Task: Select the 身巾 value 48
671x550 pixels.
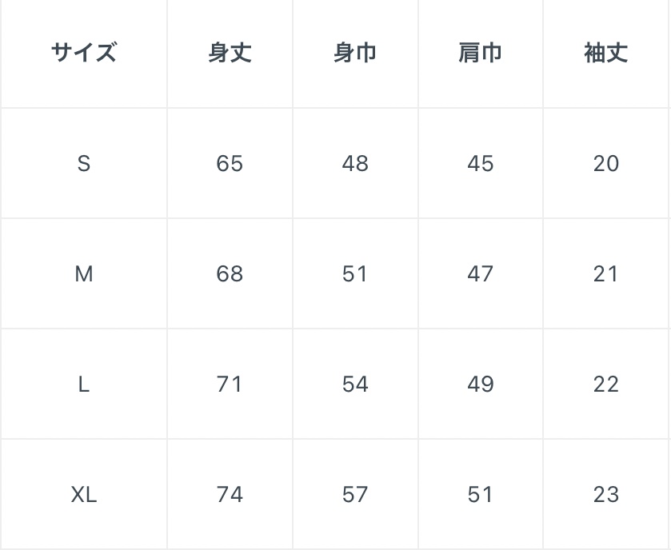Action: [355, 164]
